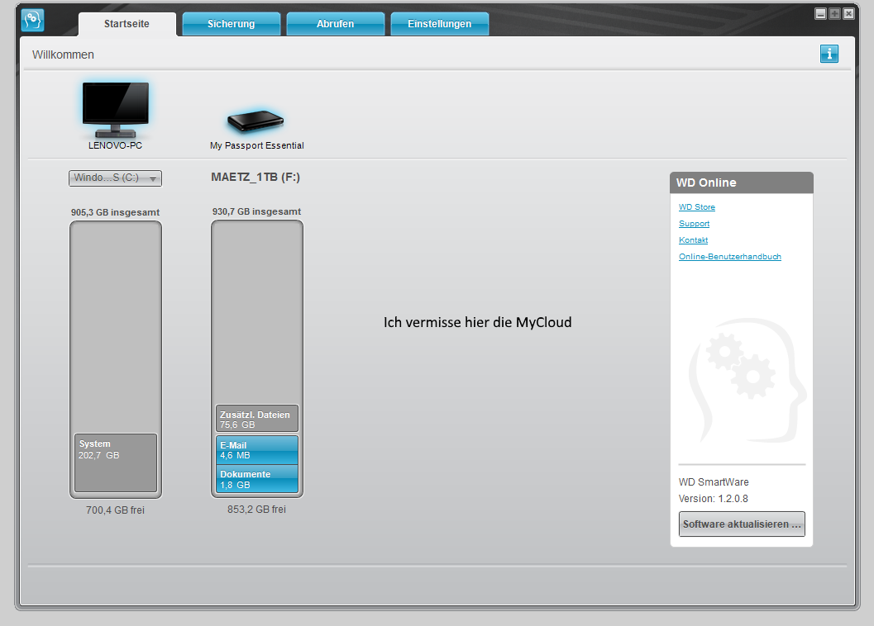Click the 700,4 GB frei text
This screenshot has width=874, height=626.
pyautogui.click(x=116, y=510)
